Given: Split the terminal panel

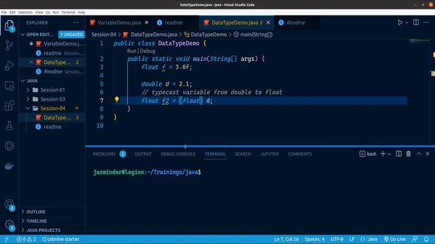Looking at the screenshot, I should (399, 154).
